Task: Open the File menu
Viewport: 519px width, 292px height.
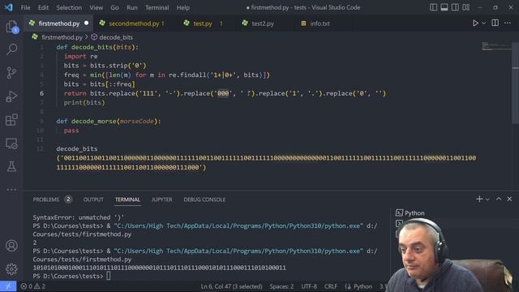Action: coord(25,7)
